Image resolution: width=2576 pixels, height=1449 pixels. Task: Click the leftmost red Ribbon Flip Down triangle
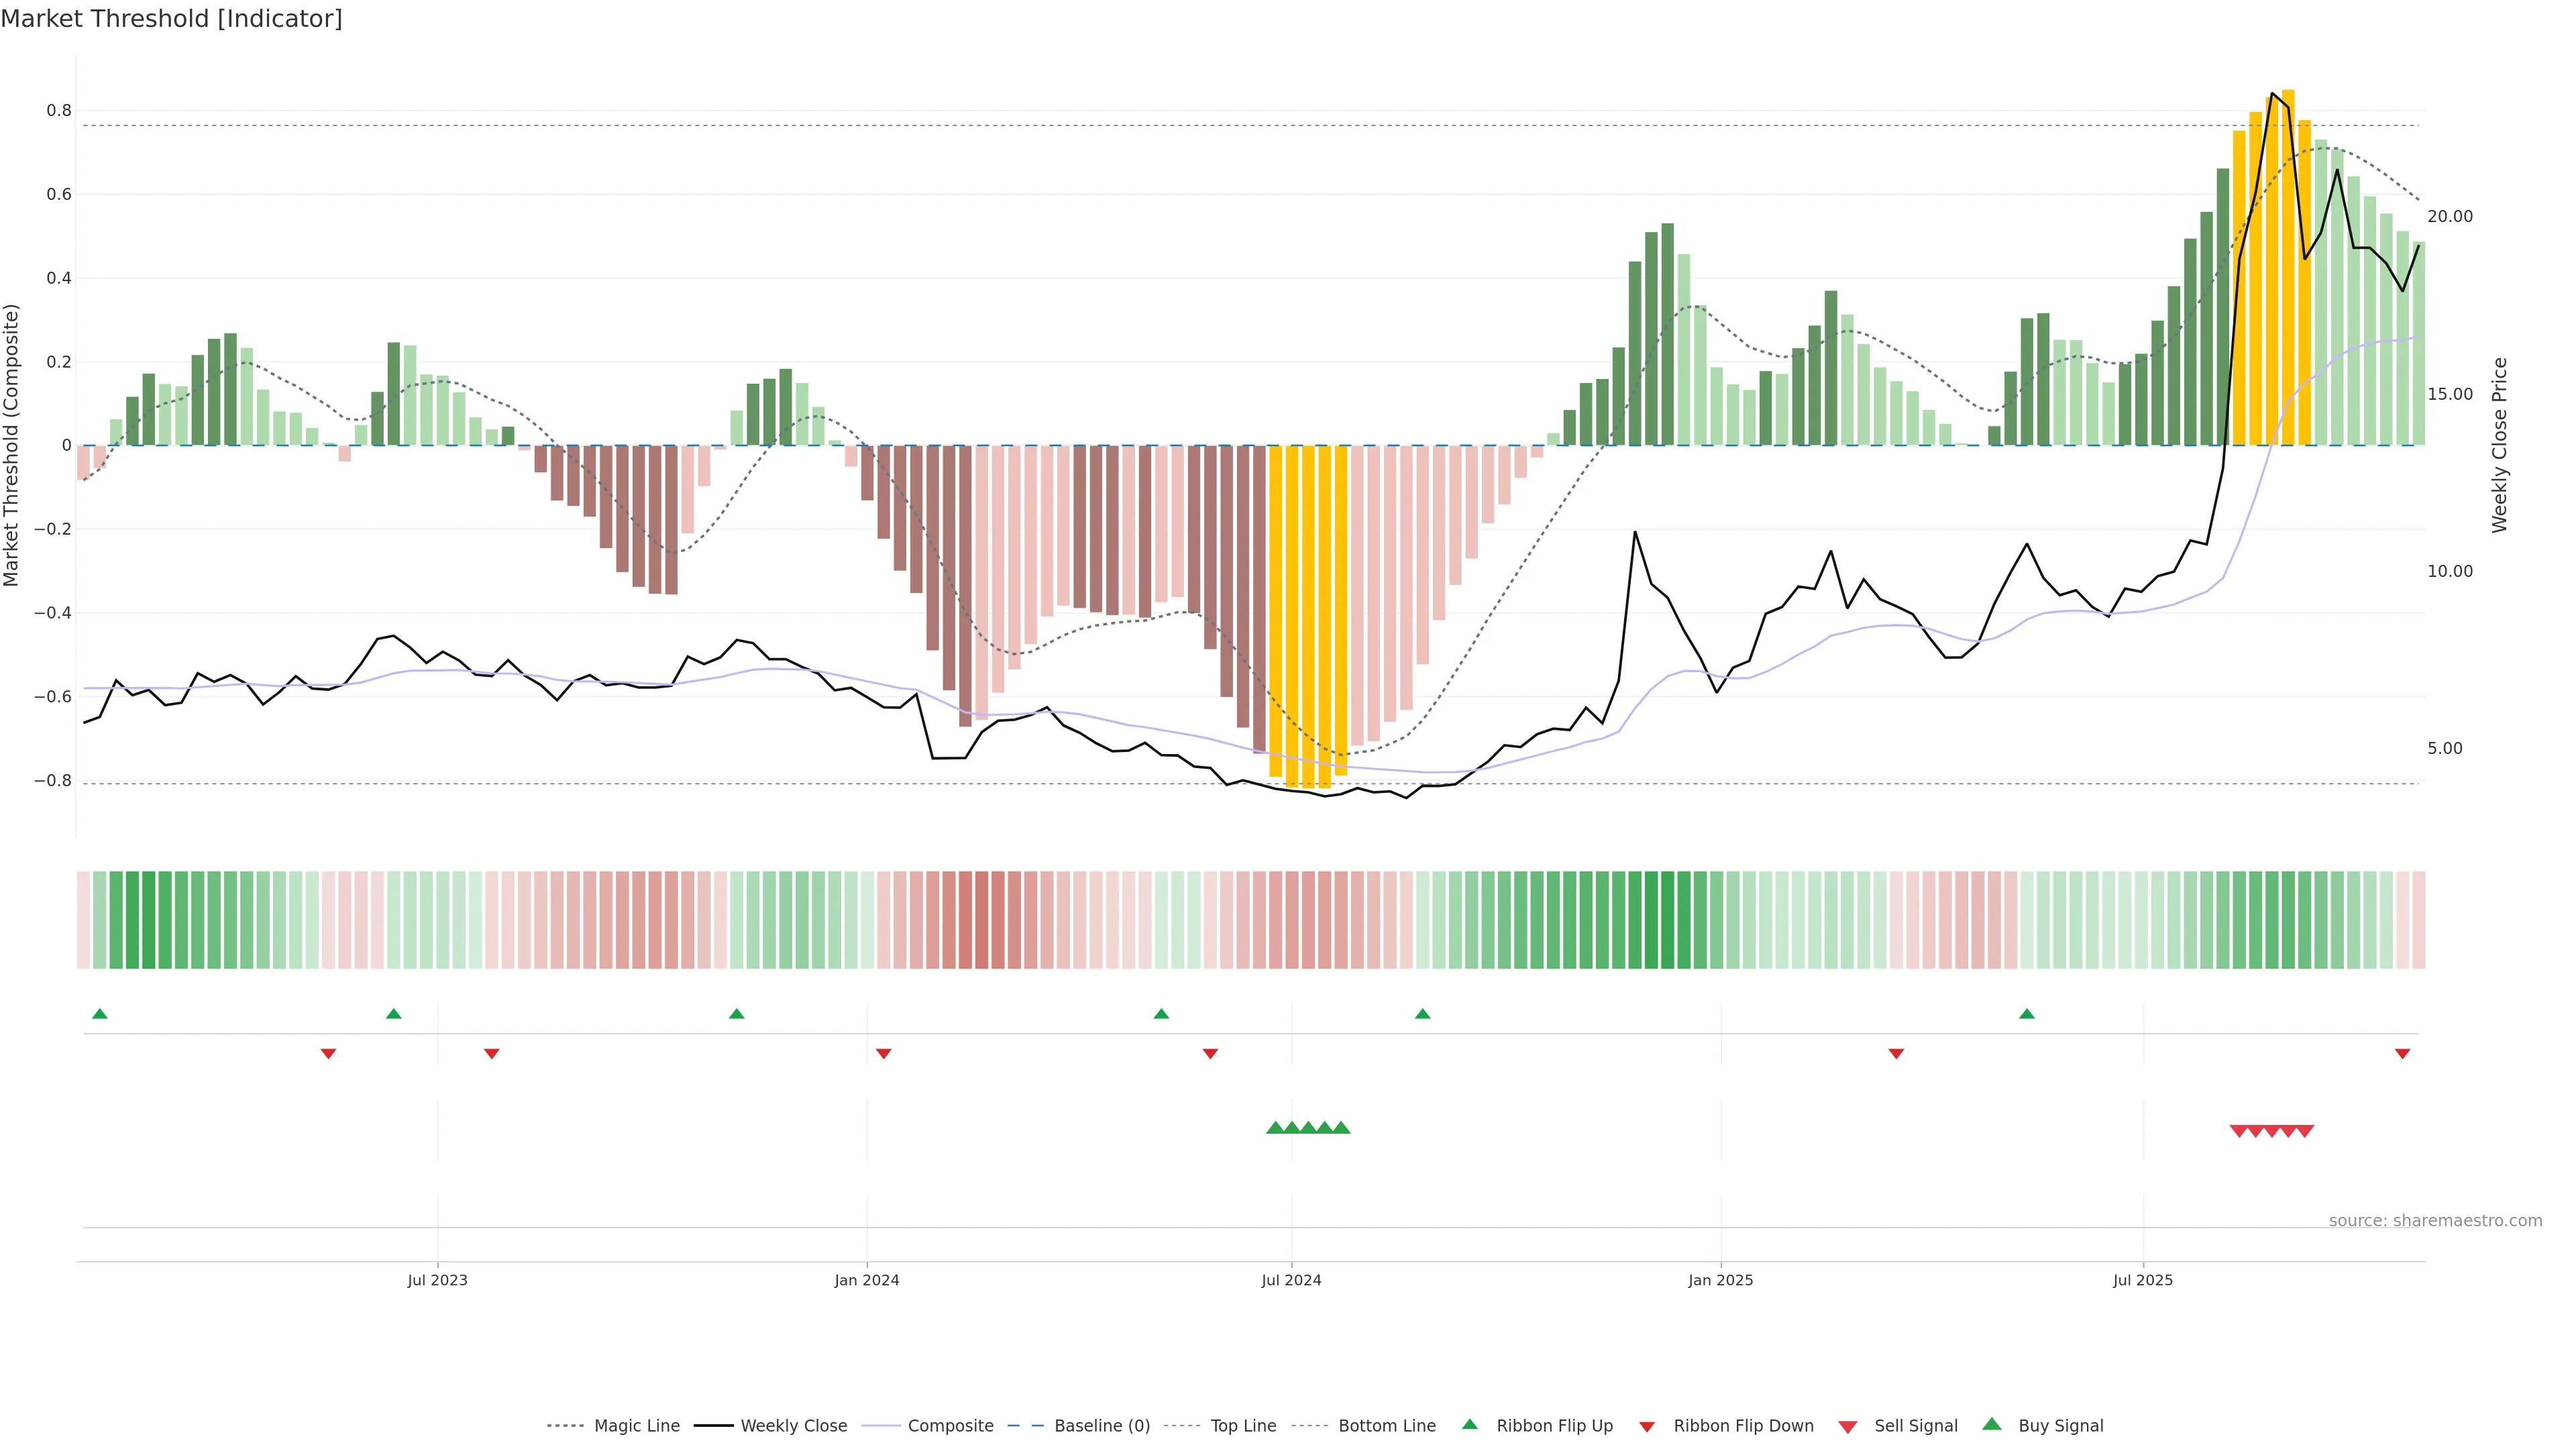click(x=328, y=1053)
